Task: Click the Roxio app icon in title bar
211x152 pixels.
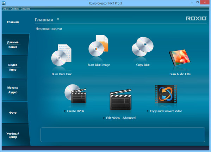Action: pos(4,3)
